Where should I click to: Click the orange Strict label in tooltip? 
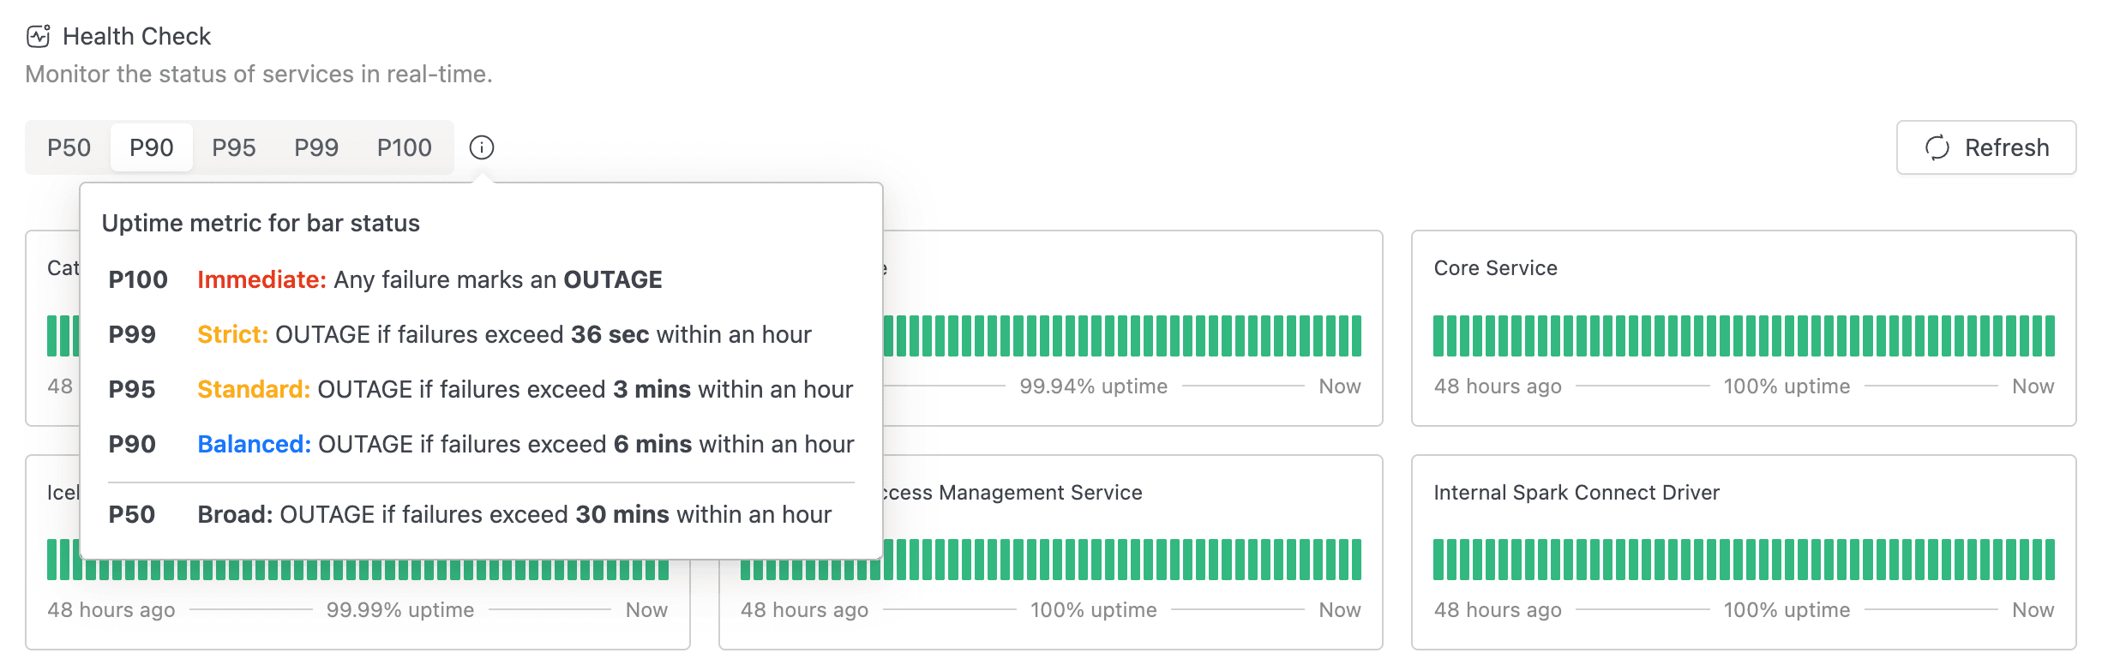[x=232, y=335]
